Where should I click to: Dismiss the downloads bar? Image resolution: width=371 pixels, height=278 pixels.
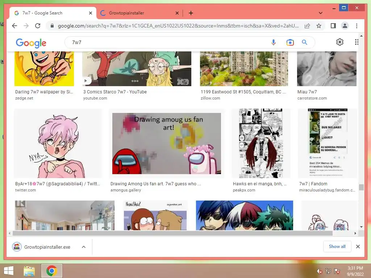[358, 247]
